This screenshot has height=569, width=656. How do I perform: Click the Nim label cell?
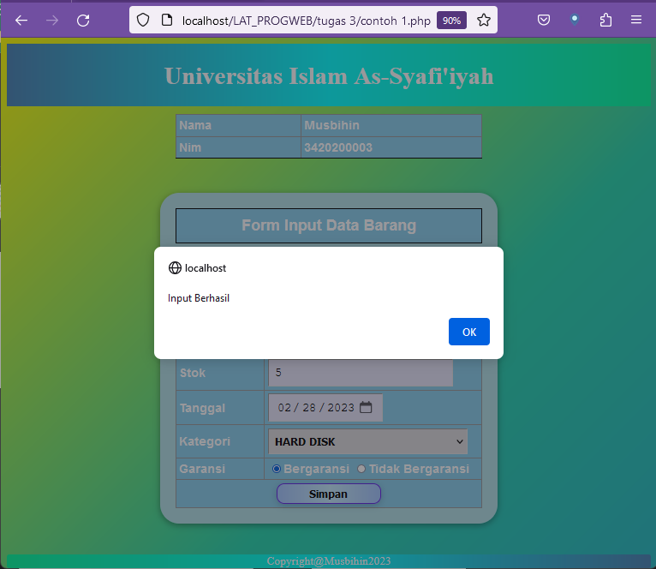click(238, 147)
